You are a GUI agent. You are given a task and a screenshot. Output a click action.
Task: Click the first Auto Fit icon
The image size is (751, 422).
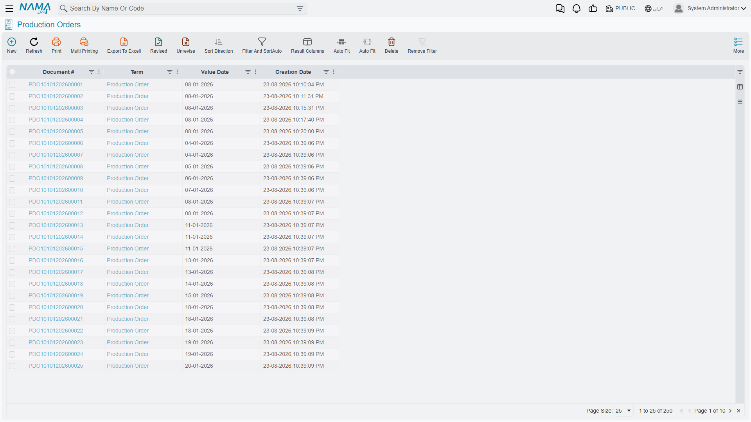(341, 42)
